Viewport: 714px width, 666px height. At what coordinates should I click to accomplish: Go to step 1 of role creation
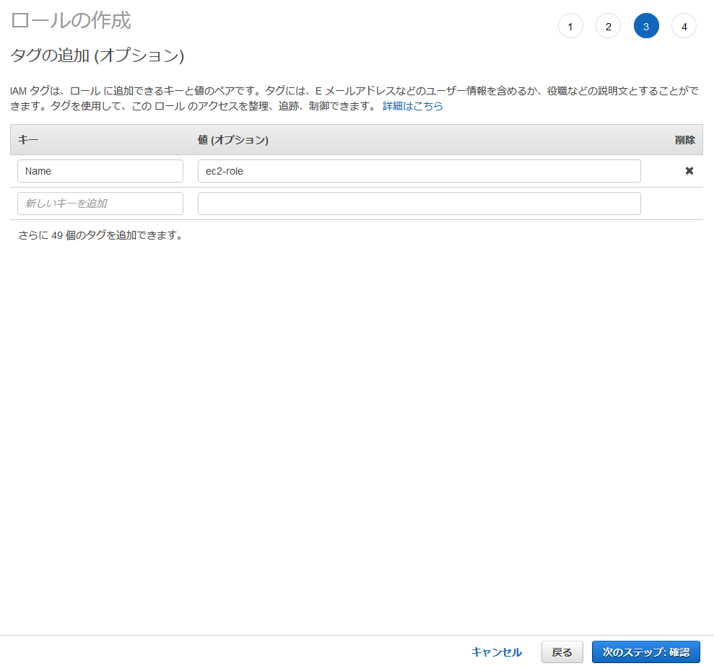pyautogui.click(x=570, y=27)
